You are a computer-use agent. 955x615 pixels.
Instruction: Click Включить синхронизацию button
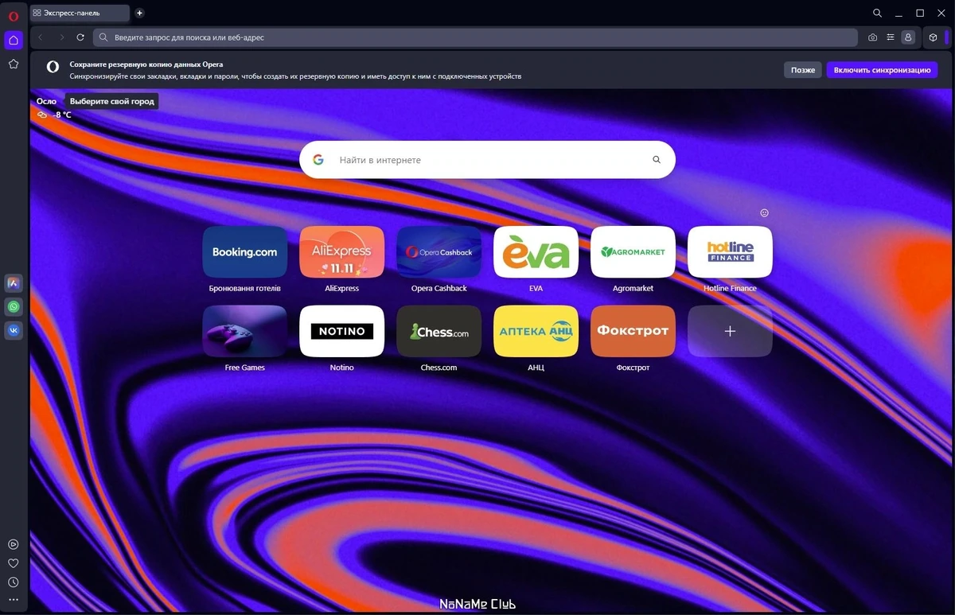tap(882, 70)
